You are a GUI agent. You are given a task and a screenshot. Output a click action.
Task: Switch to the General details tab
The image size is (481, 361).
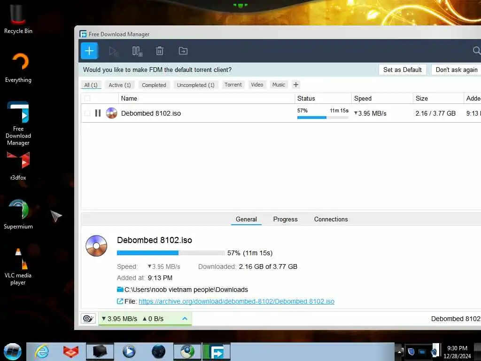(246, 219)
